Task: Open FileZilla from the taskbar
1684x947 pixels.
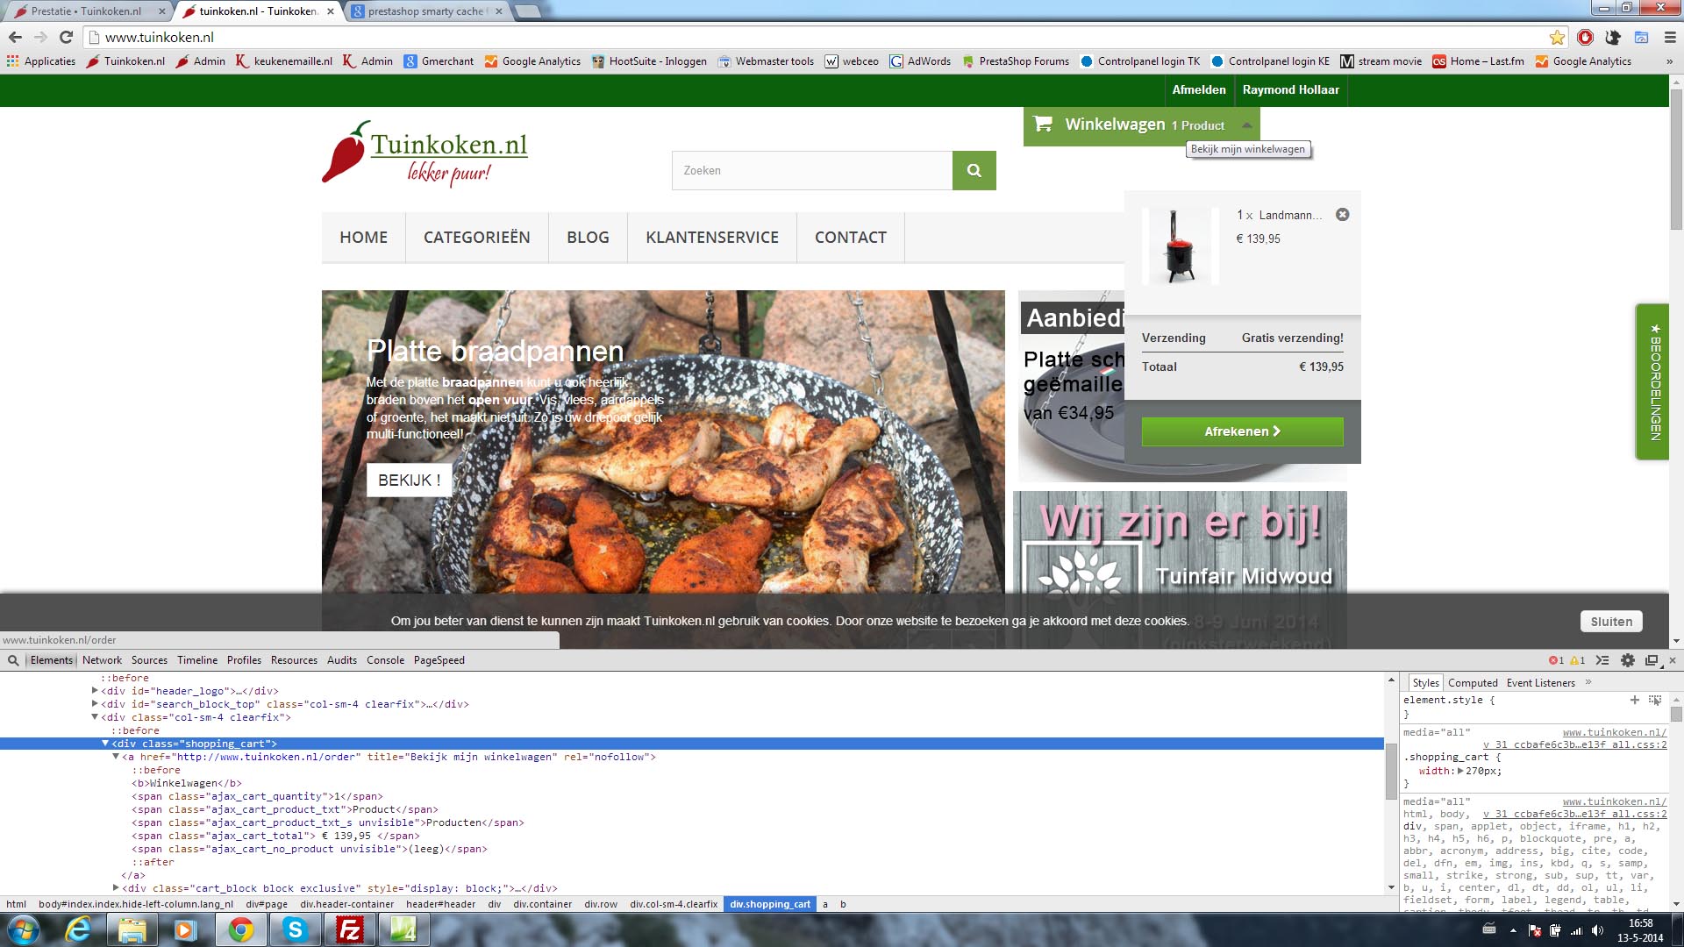Action: click(x=349, y=929)
